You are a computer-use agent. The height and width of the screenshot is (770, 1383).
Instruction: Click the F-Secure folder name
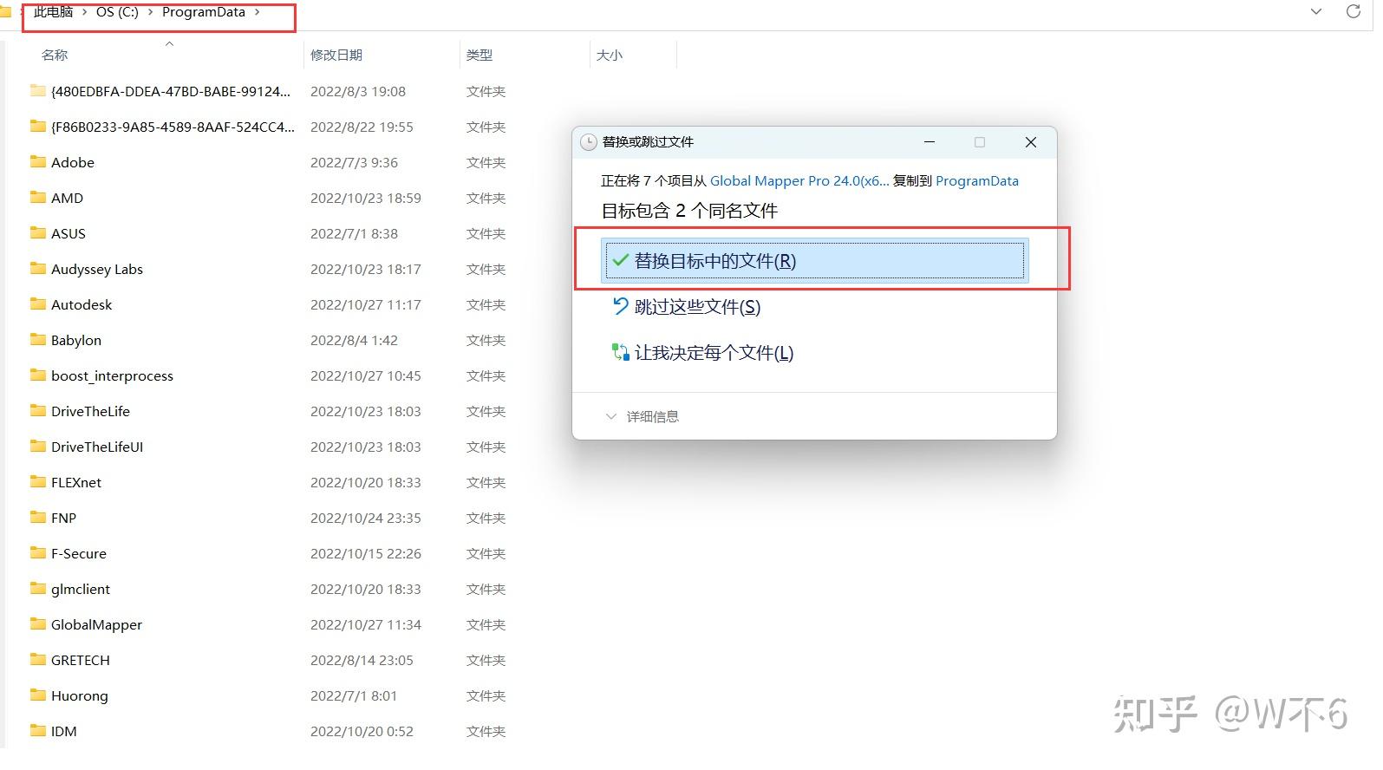tap(79, 553)
